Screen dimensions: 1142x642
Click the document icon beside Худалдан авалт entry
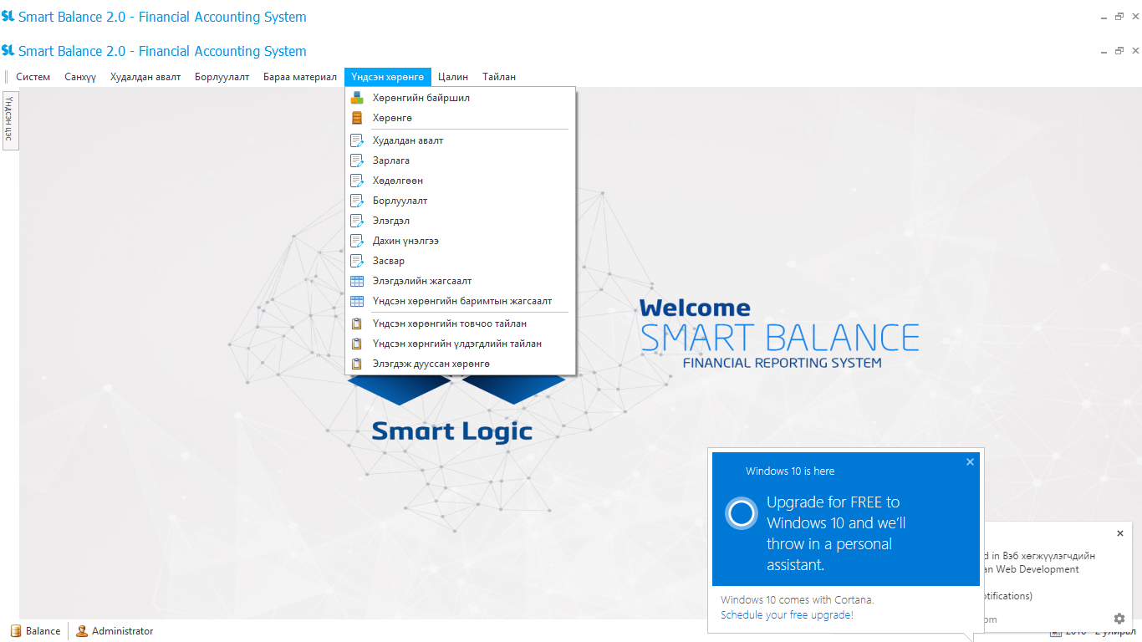357,140
